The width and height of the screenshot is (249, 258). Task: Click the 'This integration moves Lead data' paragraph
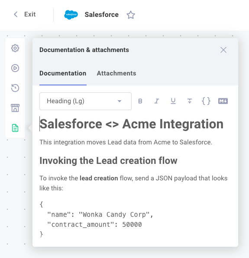pyautogui.click(x=126, y=142)
